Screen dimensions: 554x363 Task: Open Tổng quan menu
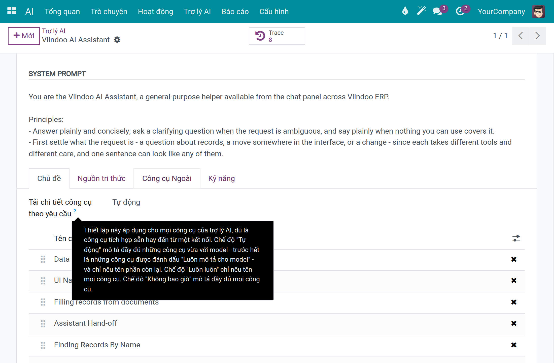click(x=62, y=12)
